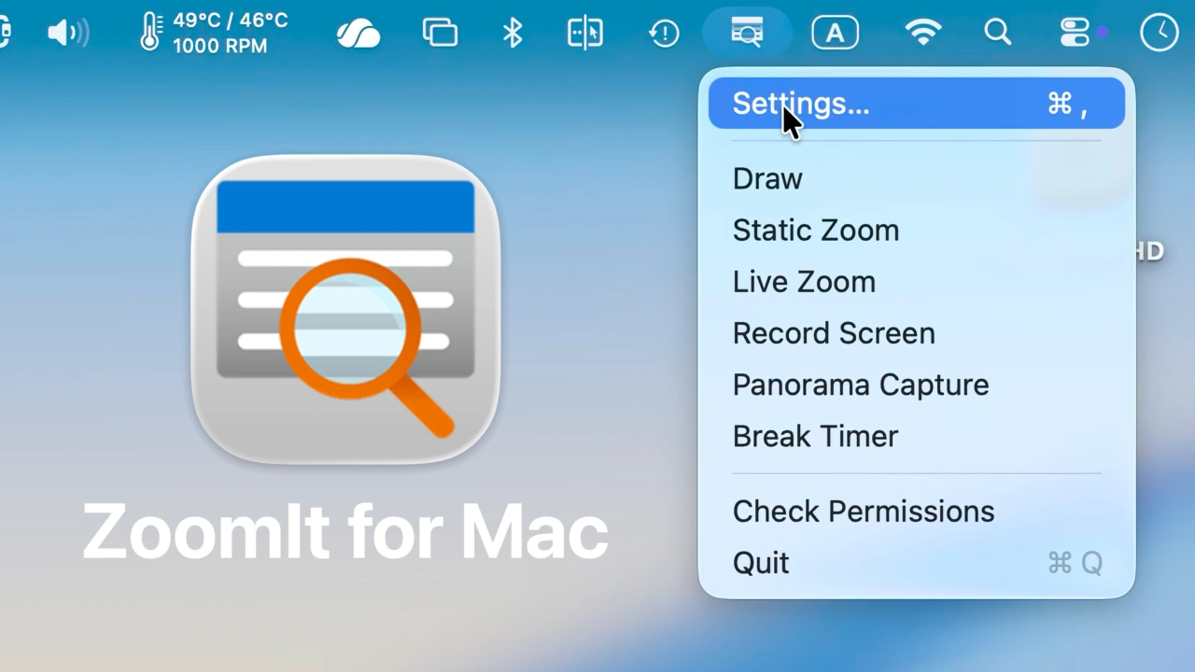
Task: Click the clock icon at menu bar end
Action: pyautogui.click(x=1160, y=33)
